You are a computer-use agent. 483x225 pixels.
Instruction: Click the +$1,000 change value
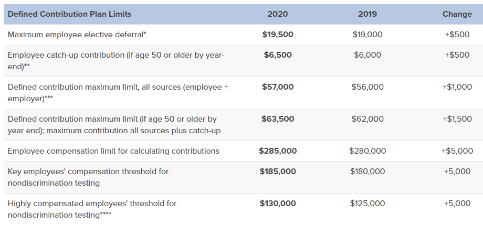pos(457,87)
